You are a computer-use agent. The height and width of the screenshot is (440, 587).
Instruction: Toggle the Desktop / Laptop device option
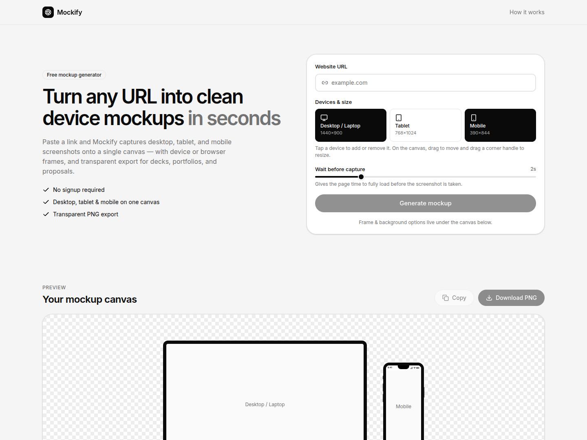pyautogui.click(x=351, y=125)
